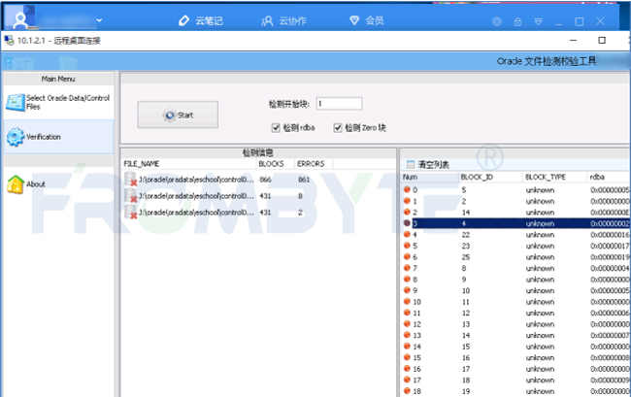Open the lock icon in top bar
The width and height of the screenshot is (631, 397).
(517, 21)
